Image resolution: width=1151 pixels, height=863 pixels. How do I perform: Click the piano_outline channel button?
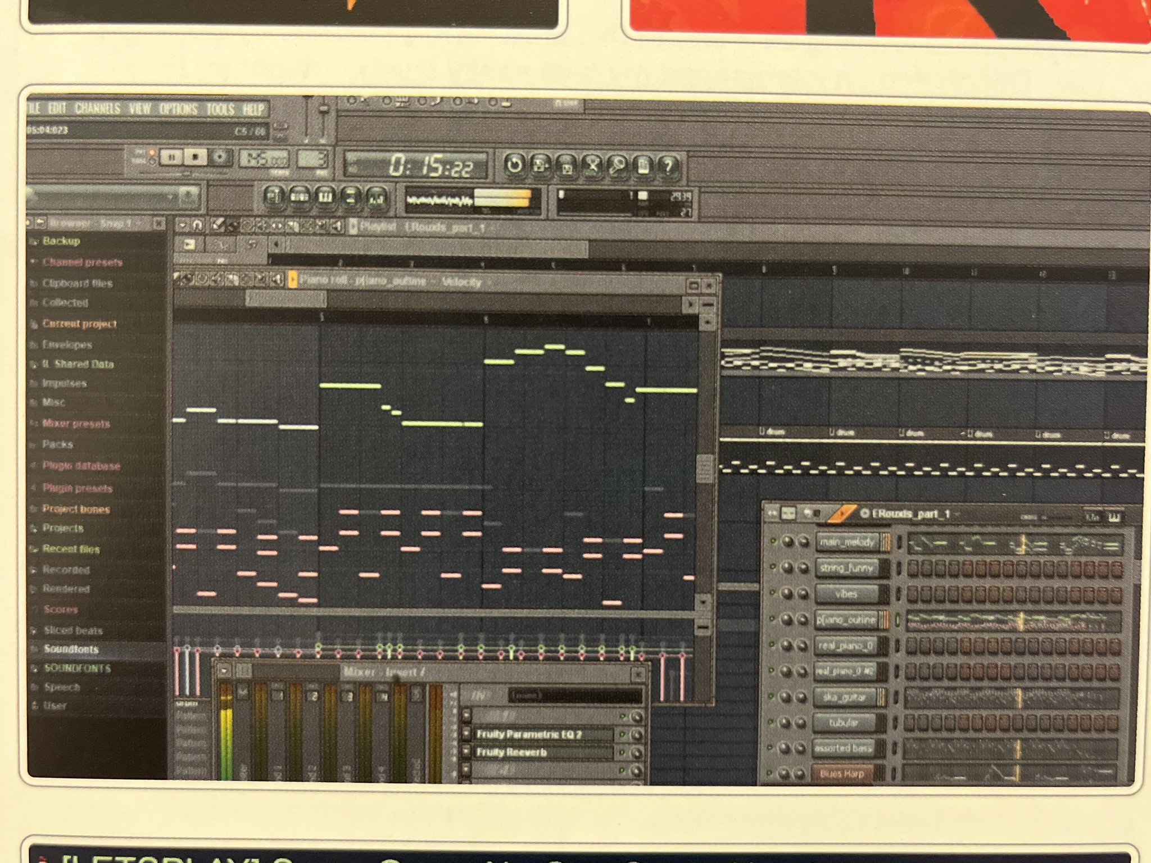pos(846,619)
